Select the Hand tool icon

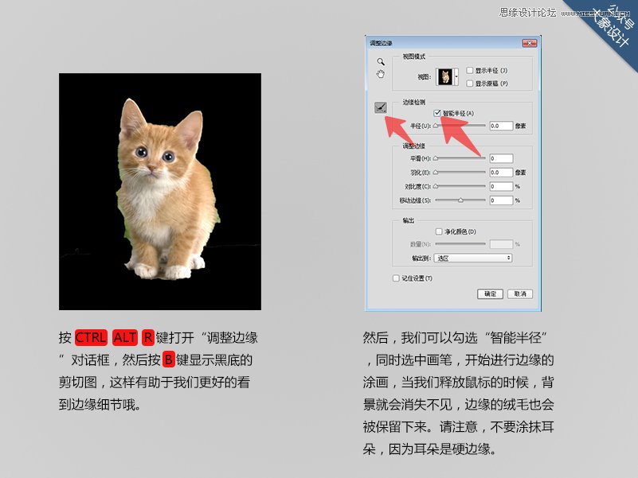pyautogui.click(x=380, y=75)
